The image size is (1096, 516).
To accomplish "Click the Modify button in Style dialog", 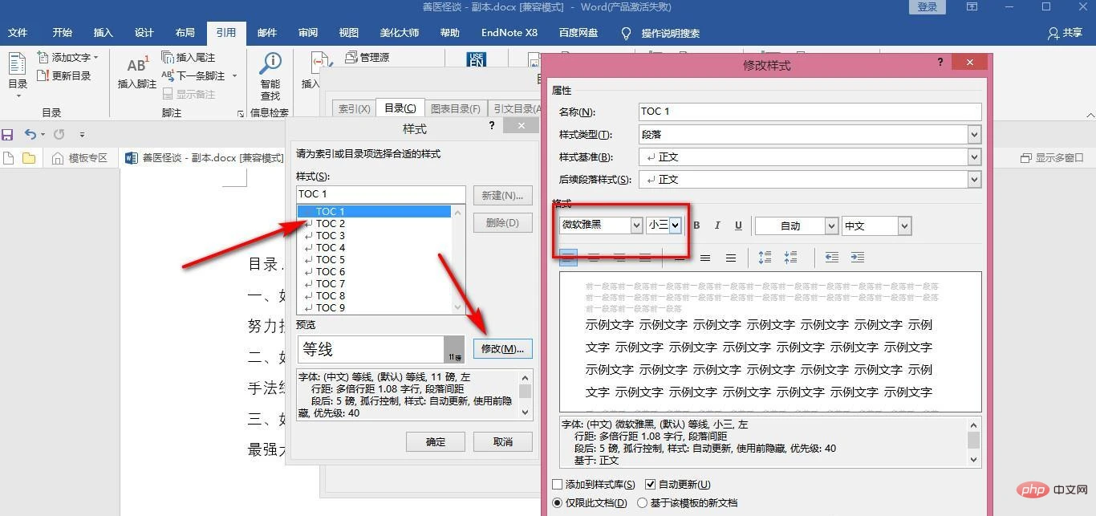I will click(502, 349).
